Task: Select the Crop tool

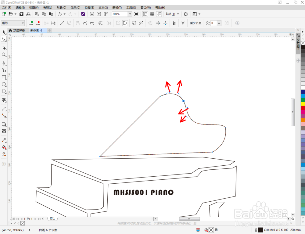Action: click(4, 48)
